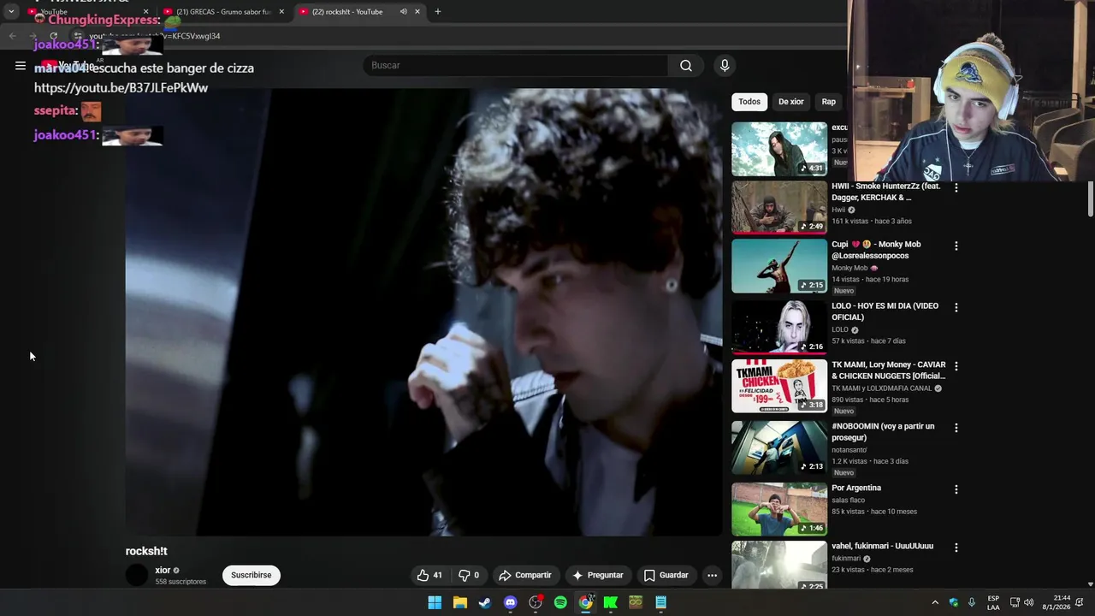This screenshot has height=616, width=1095.
Task: Open options for HWII Smoke HunterzZz video
Action: coord(956,187)
